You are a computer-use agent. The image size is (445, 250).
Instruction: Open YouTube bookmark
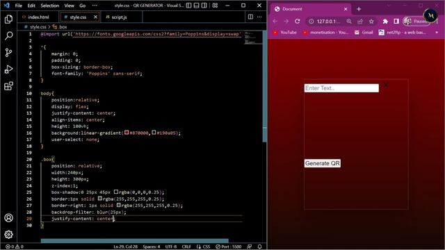click(x=285, y=33)
